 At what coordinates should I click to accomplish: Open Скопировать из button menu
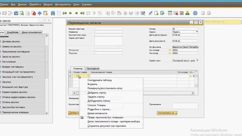pyautogui.click(x=167, y=113)
